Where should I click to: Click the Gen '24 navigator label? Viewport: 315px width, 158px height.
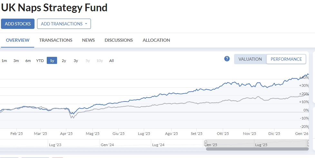107,145
